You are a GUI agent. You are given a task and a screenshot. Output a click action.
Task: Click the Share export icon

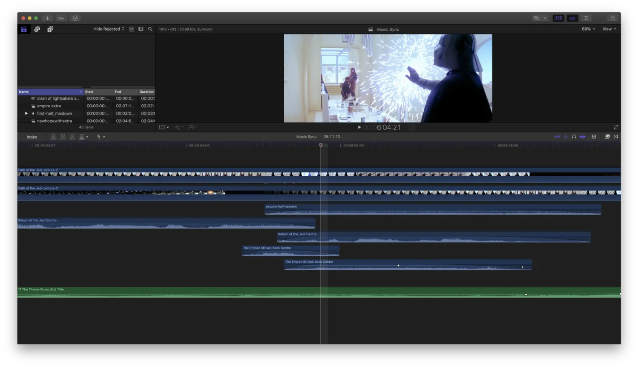click(613, 18)
